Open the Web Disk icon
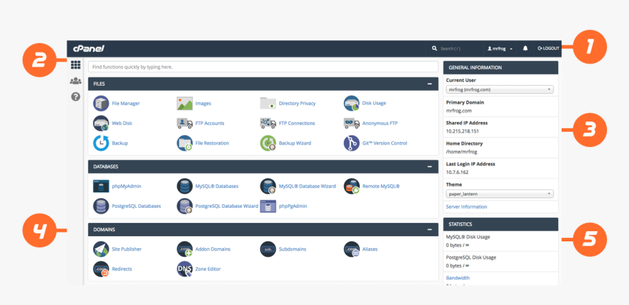Viewport: 629px width, 305px height. [101, 123]
